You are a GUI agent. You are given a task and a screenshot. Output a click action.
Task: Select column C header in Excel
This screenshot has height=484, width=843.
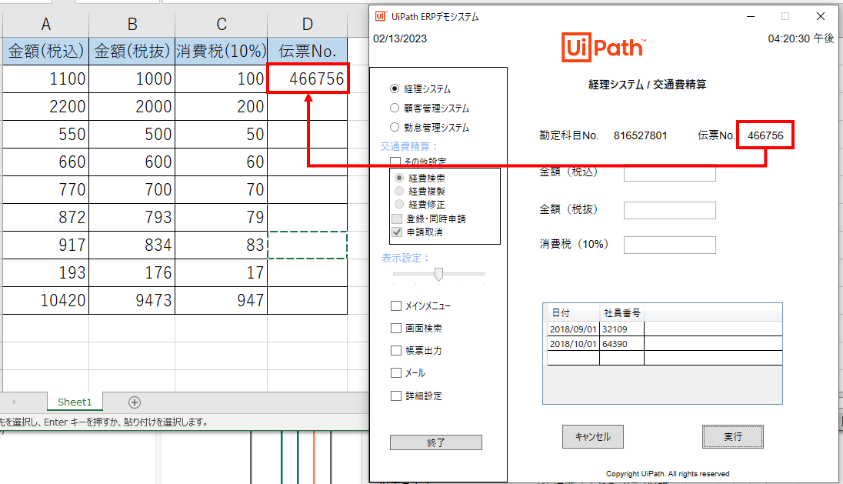point(221,24)
